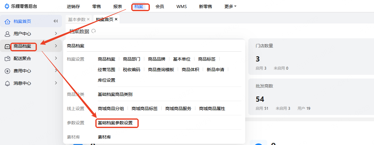Open the 商城商品标签 link

145,109
